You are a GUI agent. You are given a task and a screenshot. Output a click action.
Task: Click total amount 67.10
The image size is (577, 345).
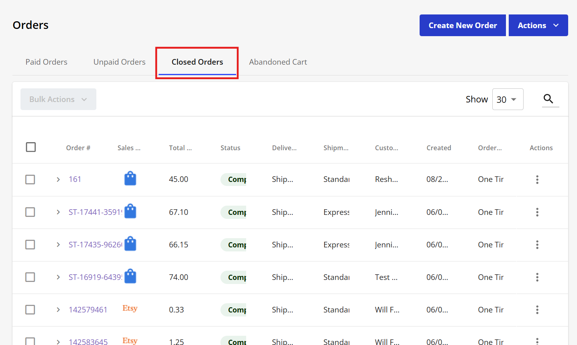tap(179, 212)
